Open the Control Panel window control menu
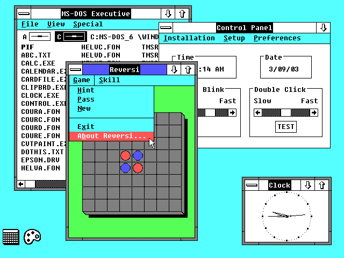The image size is (344, 258). click(166, 28)
